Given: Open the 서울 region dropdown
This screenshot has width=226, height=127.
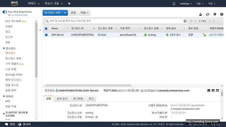Looking at the screenshot, I should pyautogui.click(x=200, y=3).
